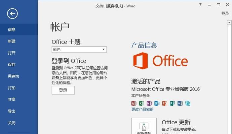Click the 登录 button under 登录到 Office
This screenshot has width=232, height=134.
[63, 90]
